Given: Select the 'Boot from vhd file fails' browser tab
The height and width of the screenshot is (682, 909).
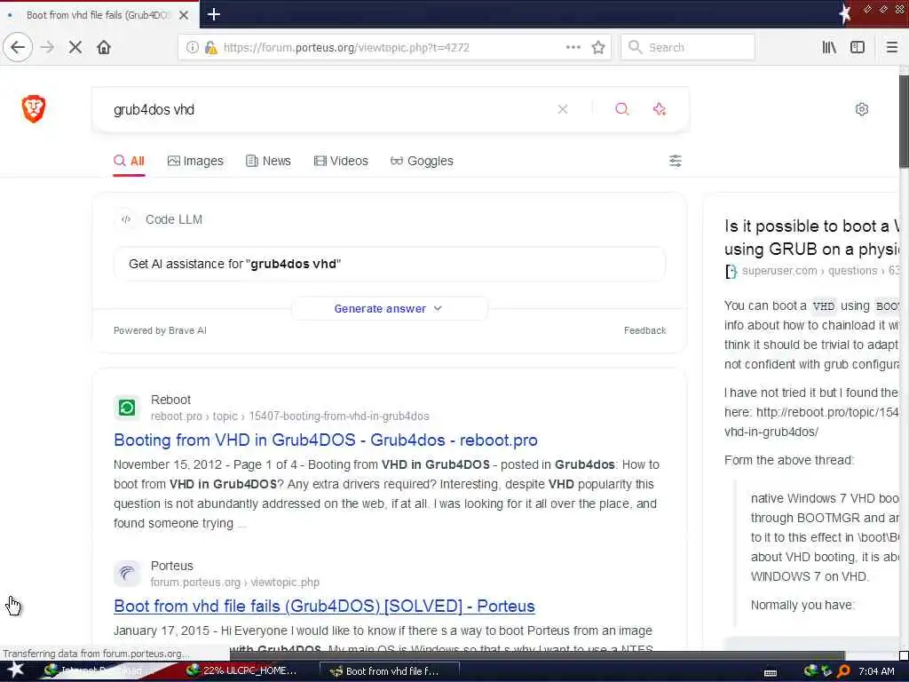Looking at the screenshot, I should point(99,15).
